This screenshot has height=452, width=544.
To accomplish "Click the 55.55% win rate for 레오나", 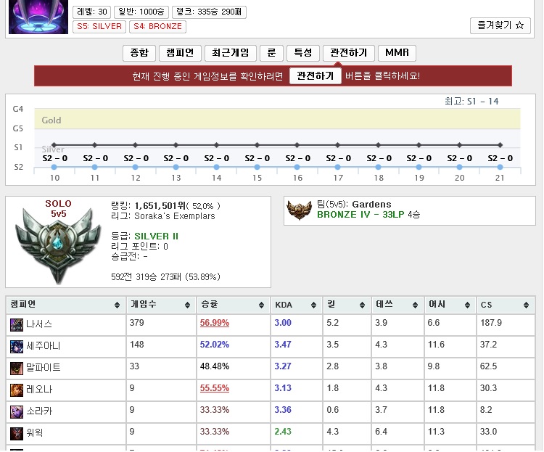I will click(x=215, y=388).
